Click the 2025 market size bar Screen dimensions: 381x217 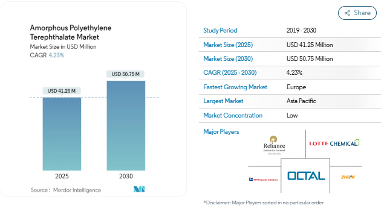coord(62,134)
